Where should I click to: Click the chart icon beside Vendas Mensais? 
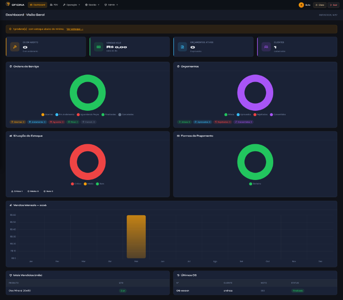[11, 205]
